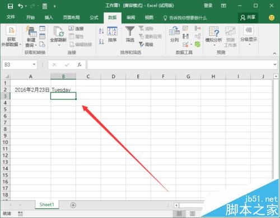Select column D header

point(113,77)
